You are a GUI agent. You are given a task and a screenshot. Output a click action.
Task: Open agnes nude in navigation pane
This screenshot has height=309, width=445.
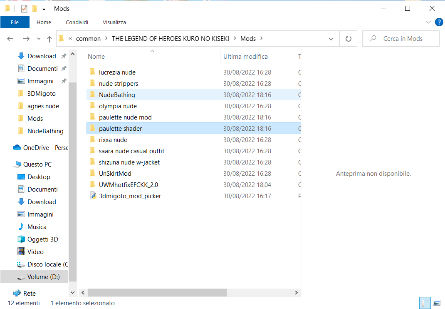tap(43, 106)
